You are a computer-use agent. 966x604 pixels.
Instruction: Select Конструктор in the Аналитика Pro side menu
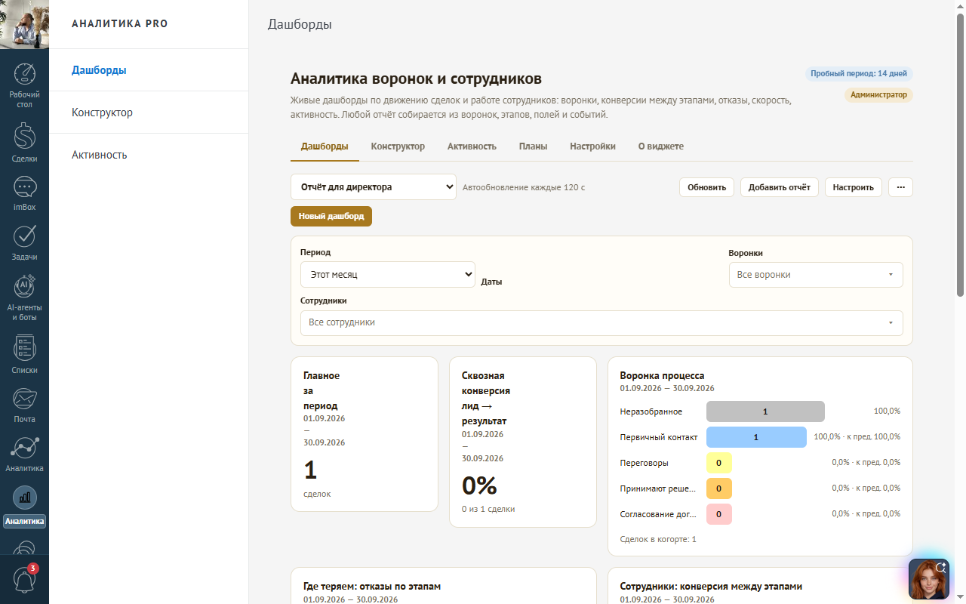(149, 112)
